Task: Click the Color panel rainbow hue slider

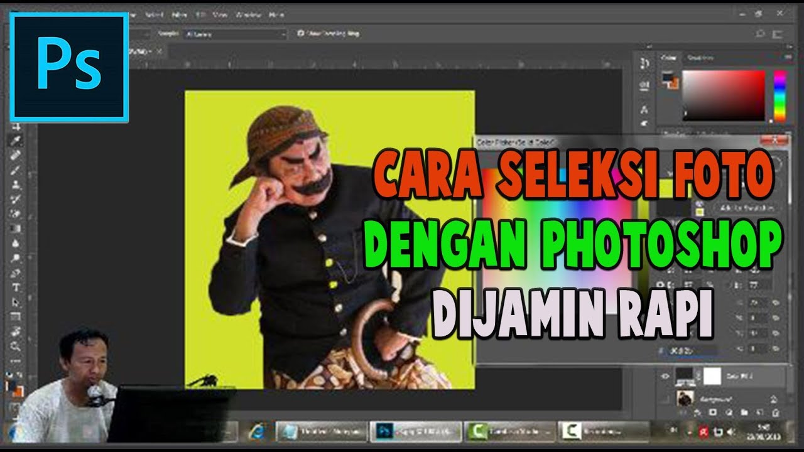Action: pos(780,95)
